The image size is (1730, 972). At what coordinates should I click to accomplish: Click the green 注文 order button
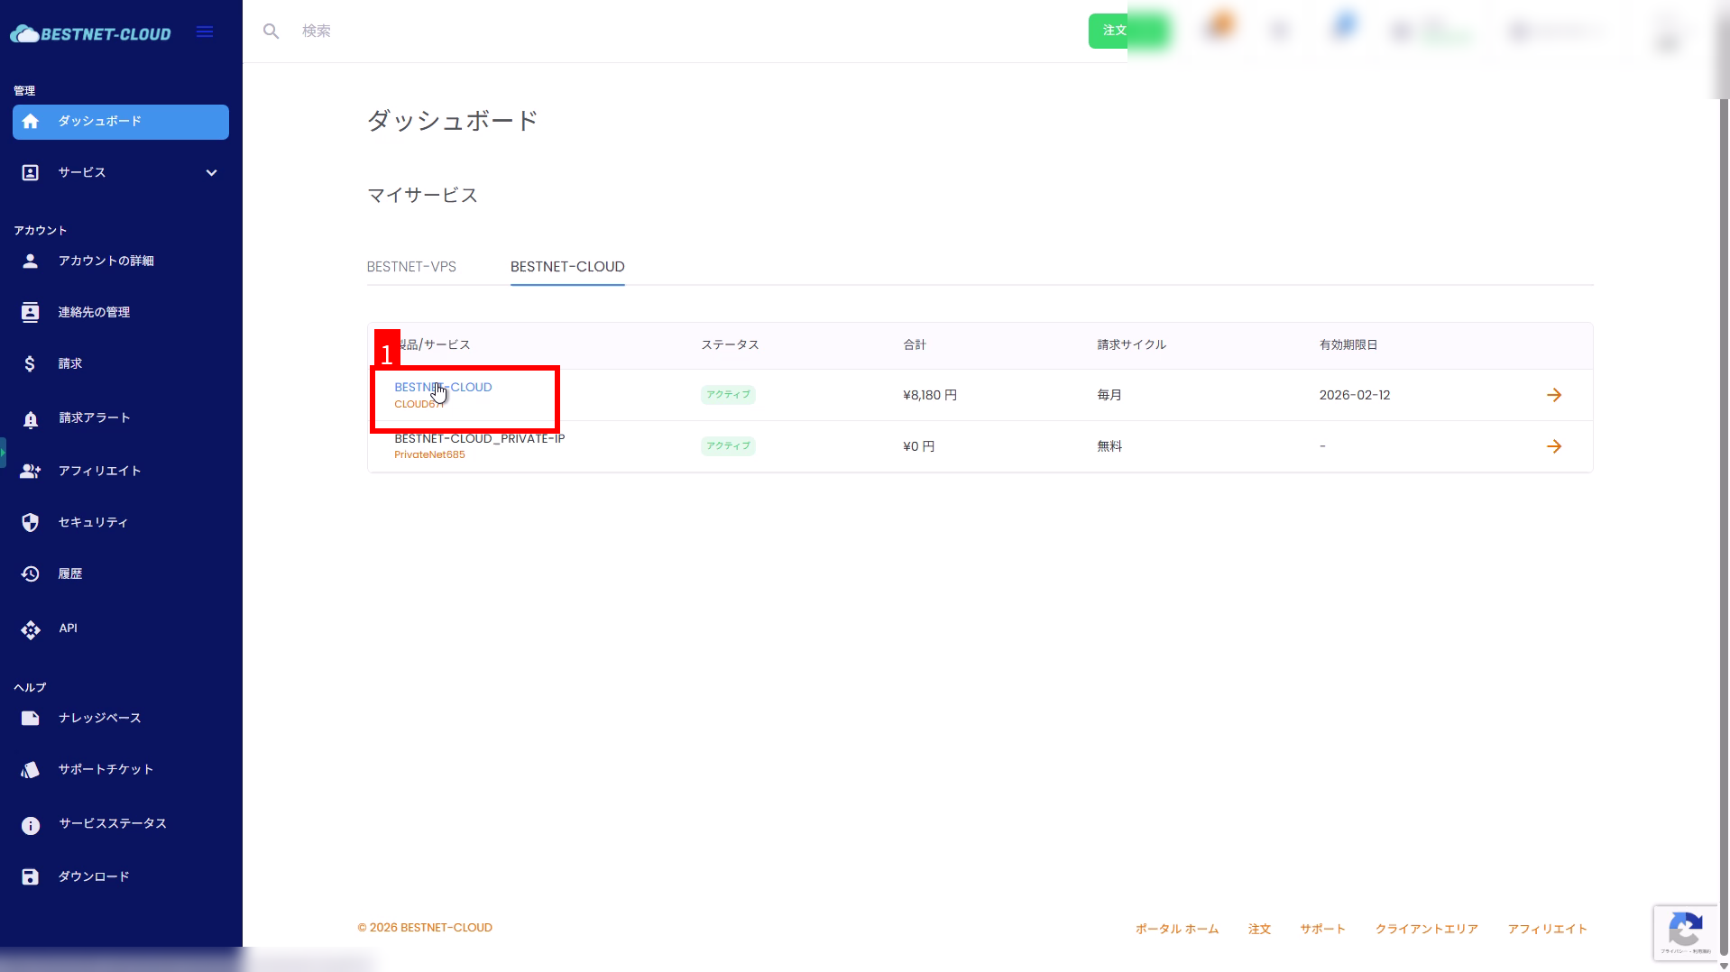tap(1113, 31)
